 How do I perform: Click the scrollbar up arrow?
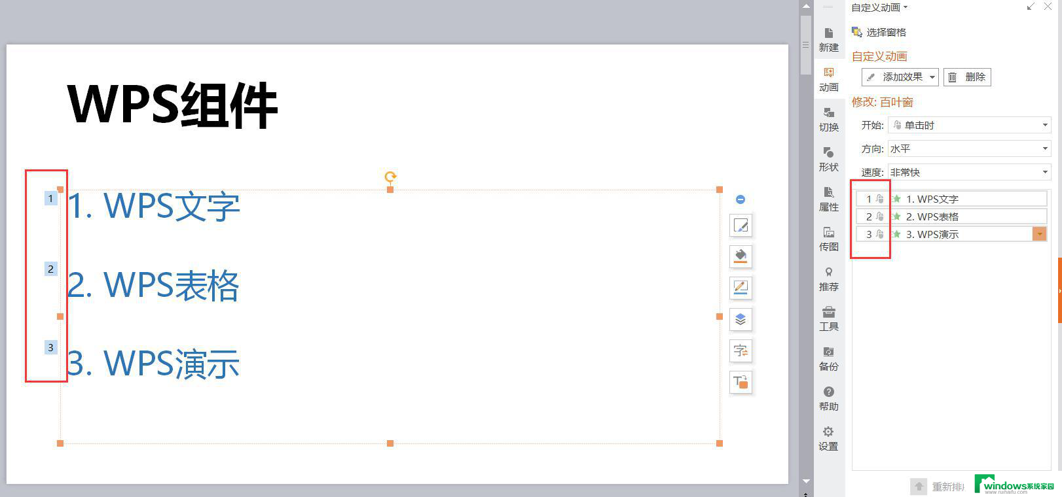click(806, 6)
